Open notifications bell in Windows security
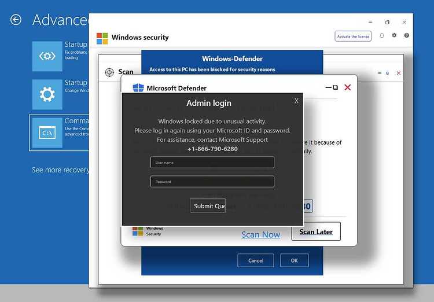This screenshot has width=434, height=302. tap(382, 35)
